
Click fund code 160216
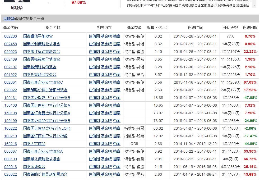point(11,144)
